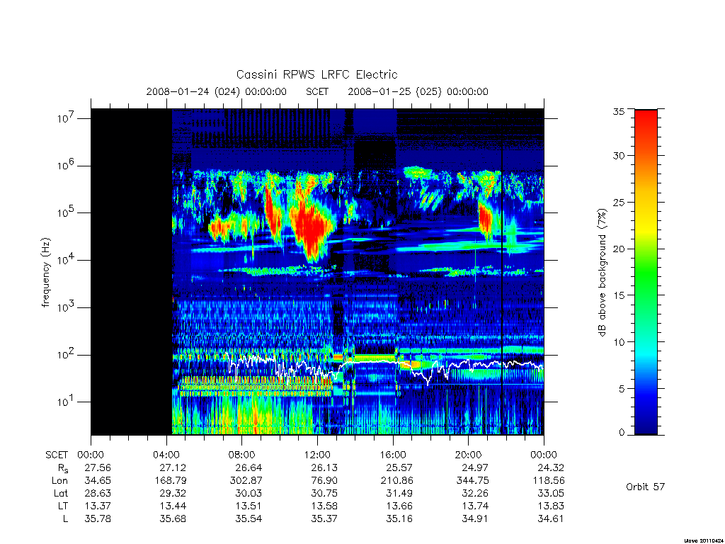Click the title "Cassini RPWS LRFC Electric"
The image size is (725, 544).
click(316, 74)
